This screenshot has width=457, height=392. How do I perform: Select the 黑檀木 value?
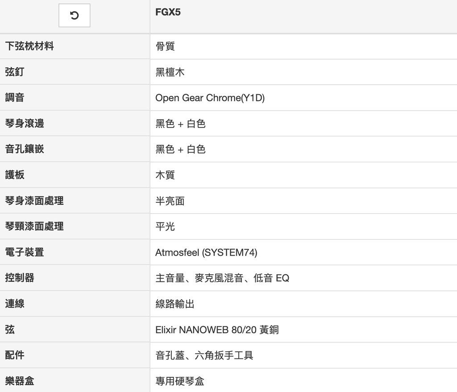[170, 72]
